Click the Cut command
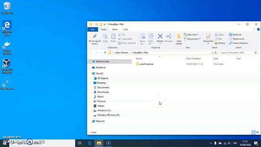 click(x=122, y=35)
